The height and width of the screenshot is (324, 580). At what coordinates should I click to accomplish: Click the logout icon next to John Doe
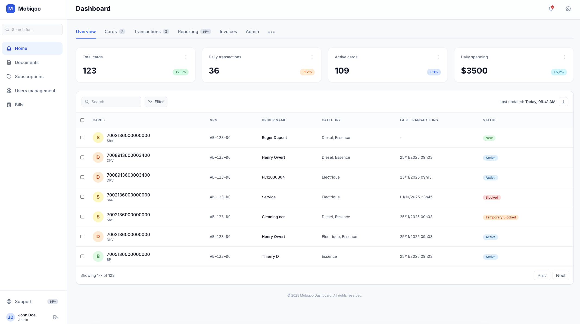(x=55, y=317)
